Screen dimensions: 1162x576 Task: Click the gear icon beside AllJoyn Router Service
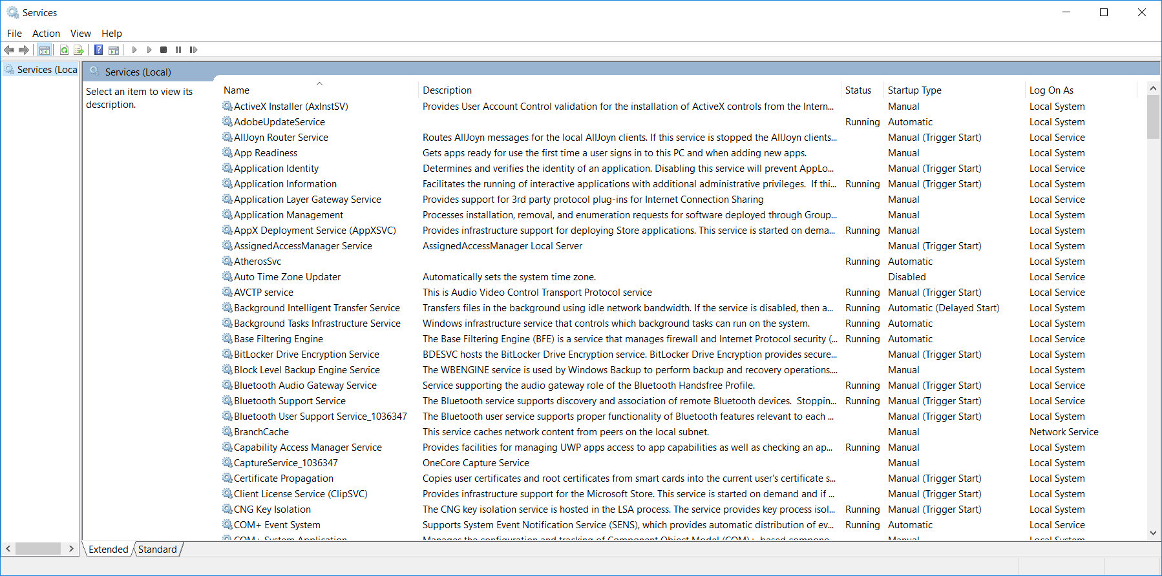[227, 137]
